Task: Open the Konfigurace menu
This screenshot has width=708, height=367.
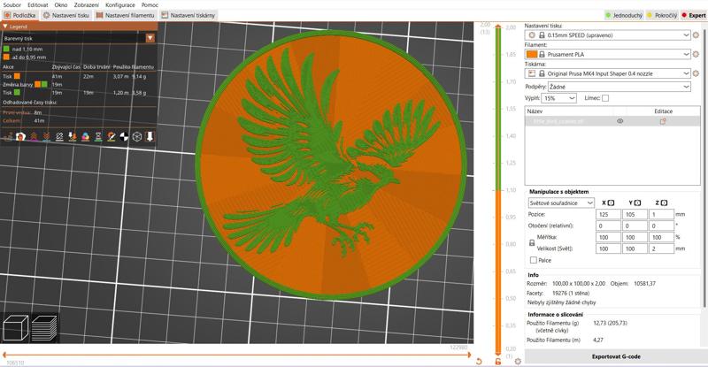Action: click(120, 5)
